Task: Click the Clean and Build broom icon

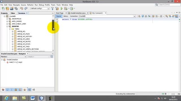Action: 57,9
